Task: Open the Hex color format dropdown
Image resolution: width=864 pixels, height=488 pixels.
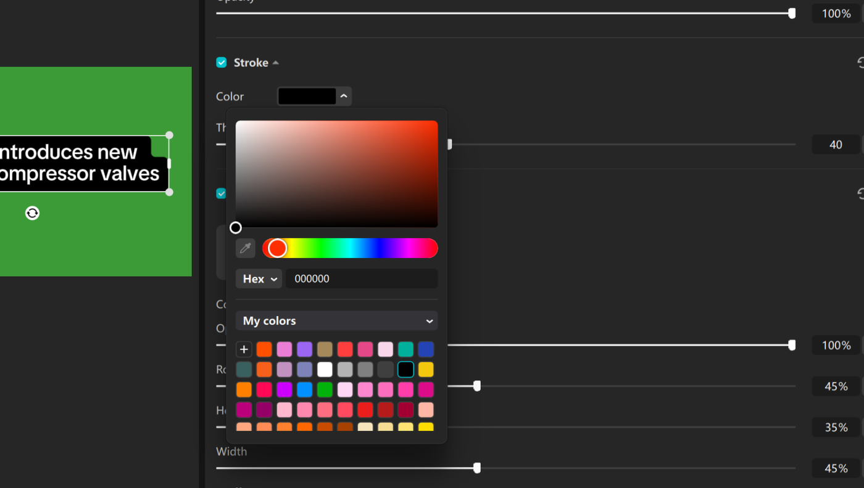Action: pyautogui.click(x=259, y=279)
